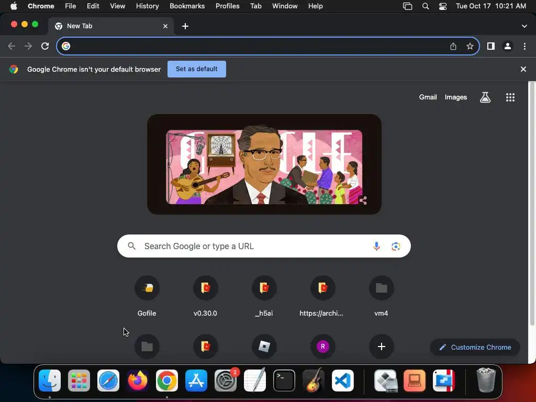The image size is (536, 402).
Task: Open a new tab with plus button
Action: coord(185,26)
